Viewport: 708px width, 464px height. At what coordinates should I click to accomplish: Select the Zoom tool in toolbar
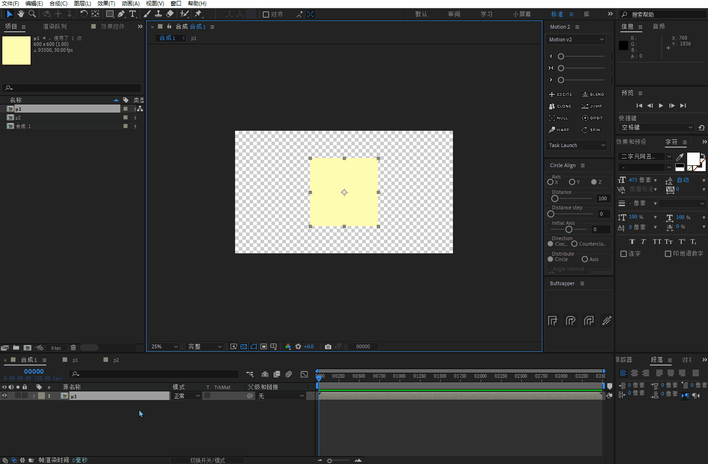32,14
